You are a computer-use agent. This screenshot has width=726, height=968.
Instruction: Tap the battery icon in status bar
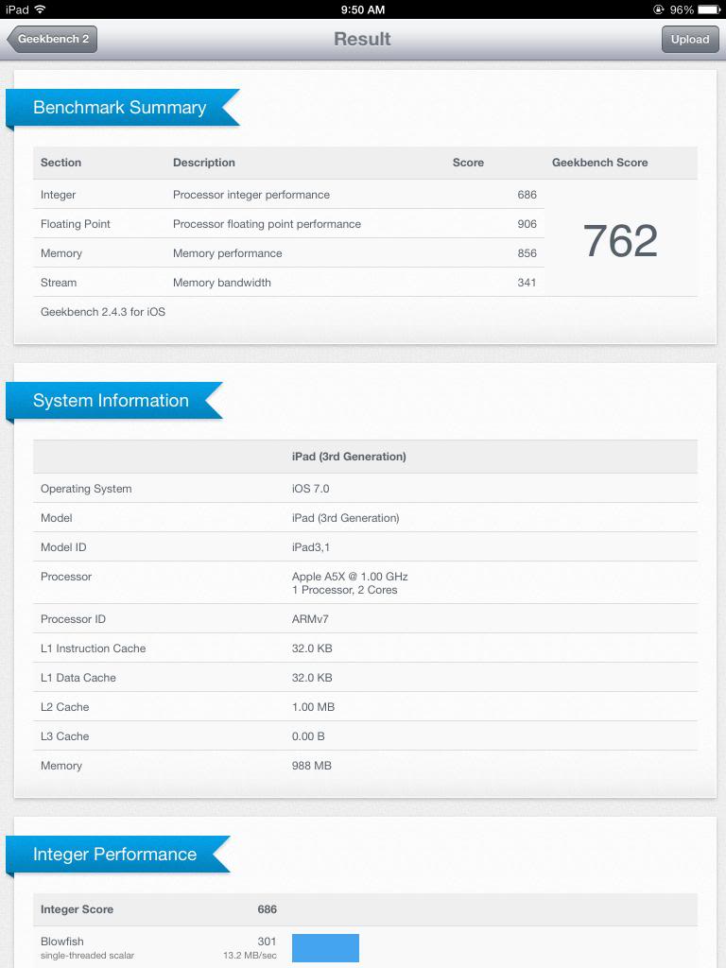coord(709,9)
